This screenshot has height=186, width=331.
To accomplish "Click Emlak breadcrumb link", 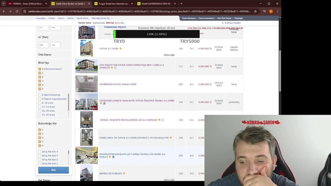I will point(51,18).
